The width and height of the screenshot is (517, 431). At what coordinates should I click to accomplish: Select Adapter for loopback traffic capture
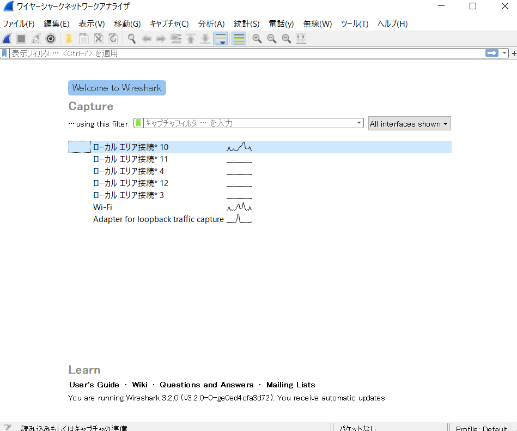click(x=260, y=219)
